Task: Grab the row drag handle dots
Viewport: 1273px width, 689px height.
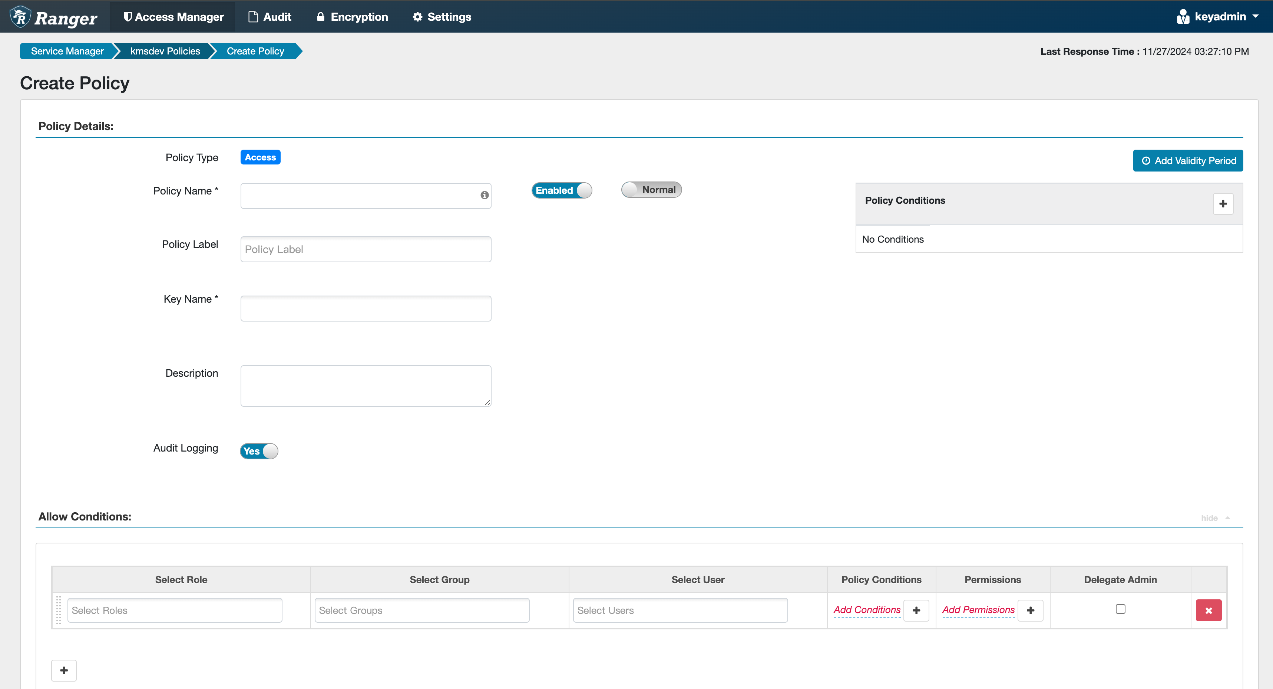Action: (58, 610)
